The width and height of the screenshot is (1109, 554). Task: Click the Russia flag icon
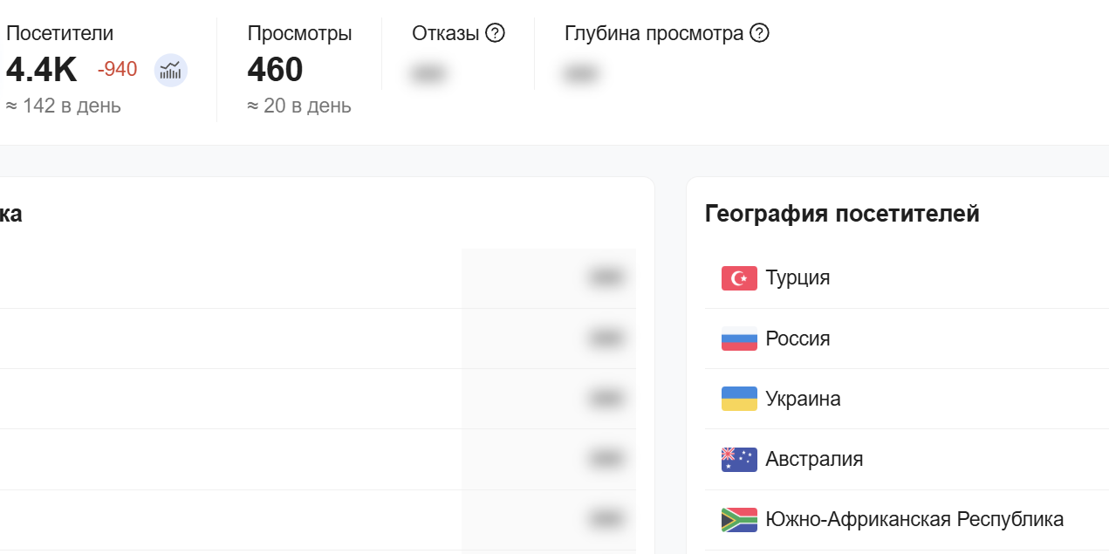click(x=738, y=339)
